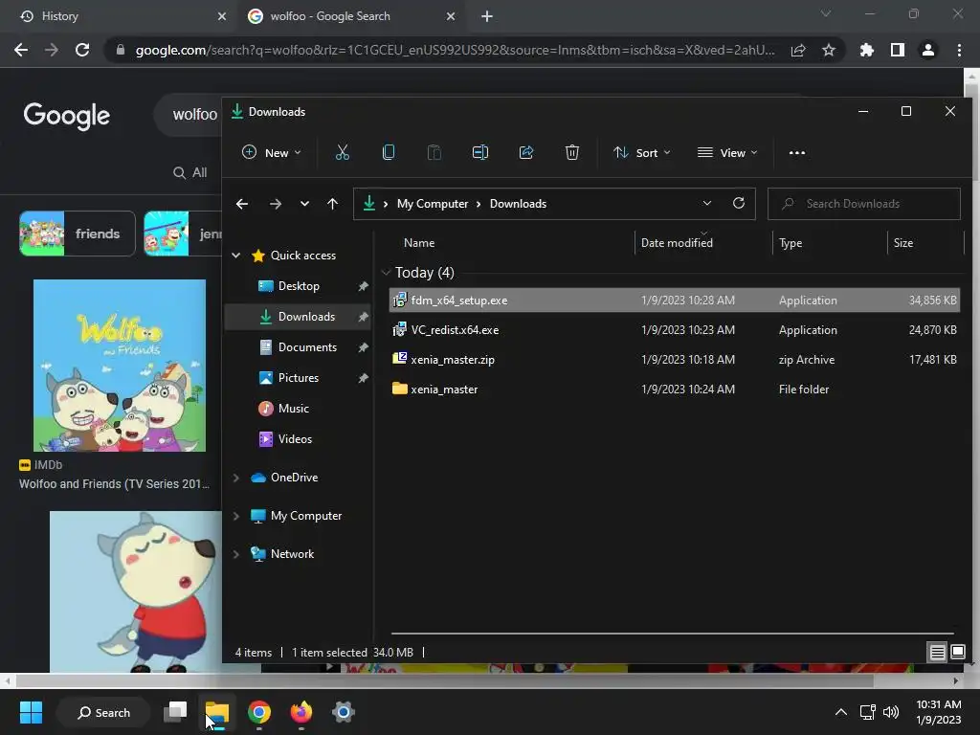This screenshot has width=980, height=735.
Task: Expand the recent locations dropdown arrow
Action: 304,204
